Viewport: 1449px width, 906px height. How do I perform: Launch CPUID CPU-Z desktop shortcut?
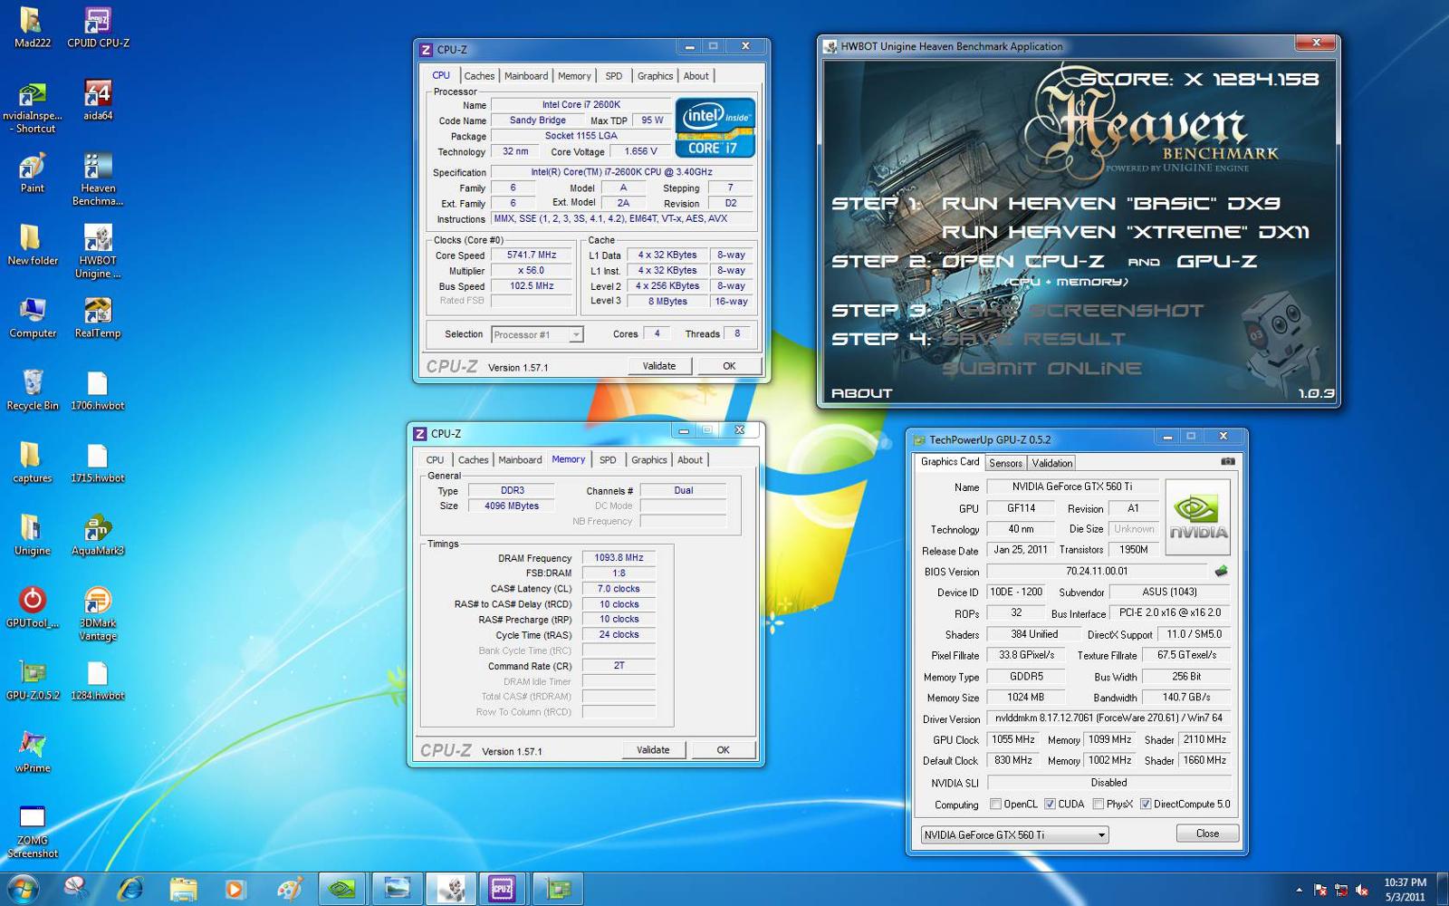click(x=98, y=27)
